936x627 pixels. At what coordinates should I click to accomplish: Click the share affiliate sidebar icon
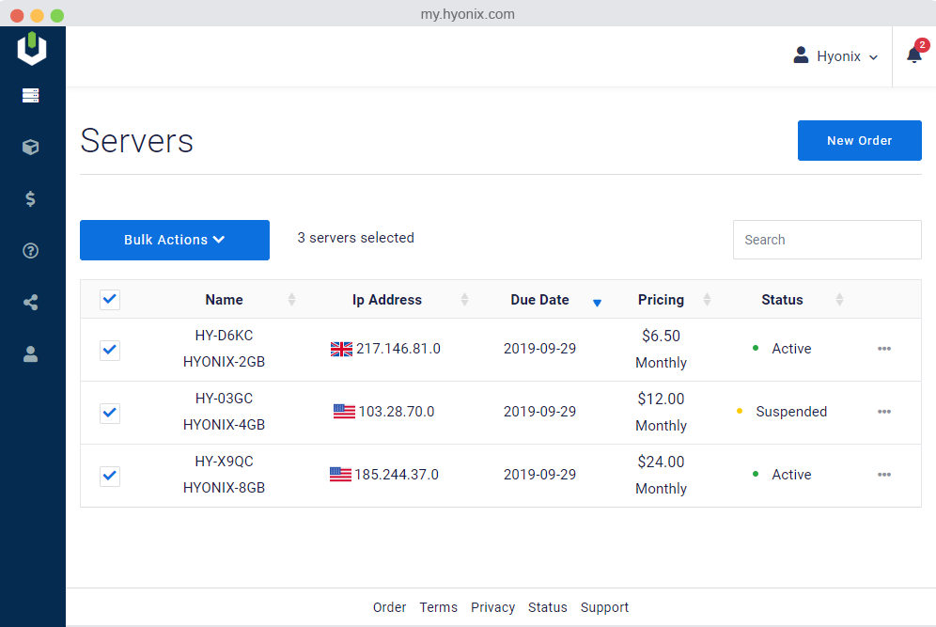31,302
